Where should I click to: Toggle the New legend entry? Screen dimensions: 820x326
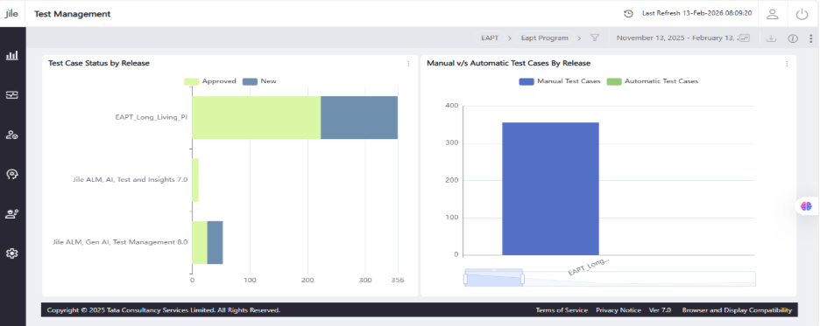coord(260,81)
